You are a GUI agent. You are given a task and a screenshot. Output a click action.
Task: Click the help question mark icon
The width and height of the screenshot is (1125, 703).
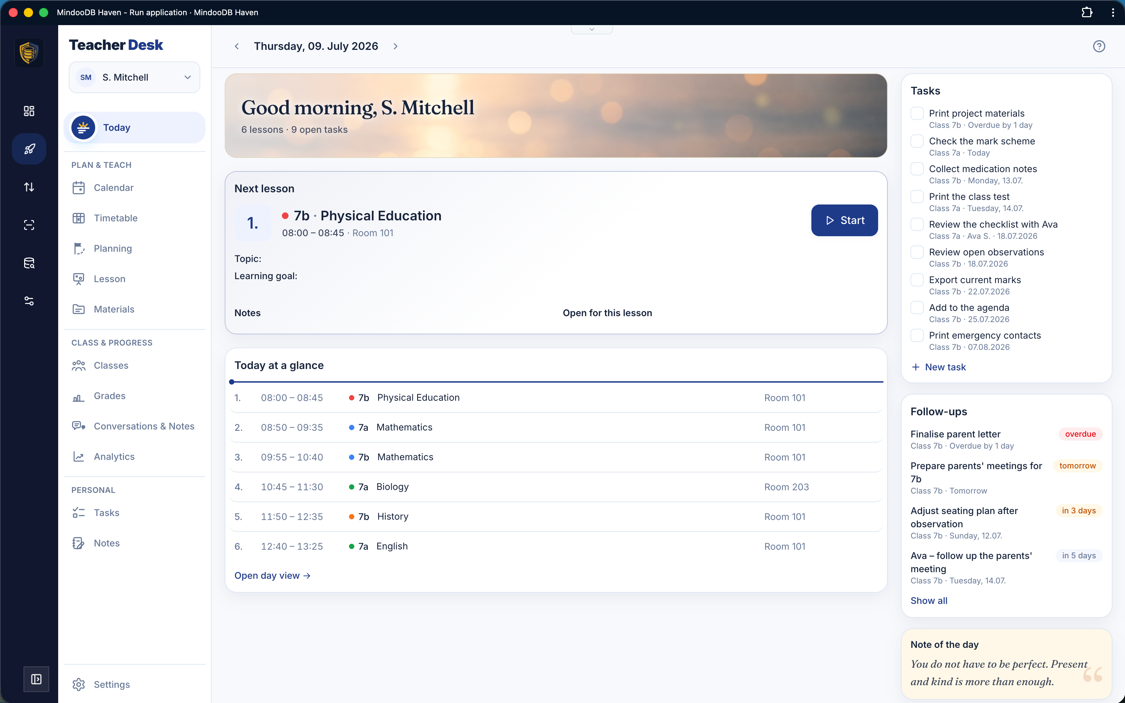click(x=1099, y=46)
